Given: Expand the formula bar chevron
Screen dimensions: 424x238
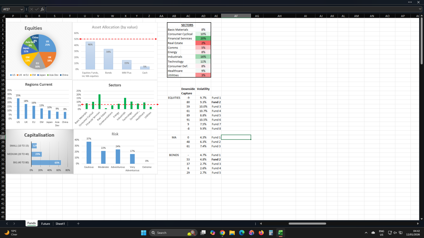Looking at the screenshot, I should [420, 9].
